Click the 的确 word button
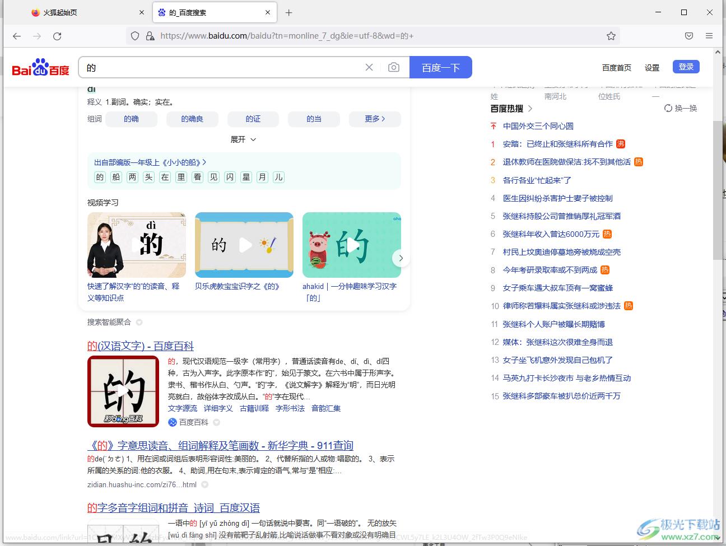726x546 pixels. pos(131,119)
